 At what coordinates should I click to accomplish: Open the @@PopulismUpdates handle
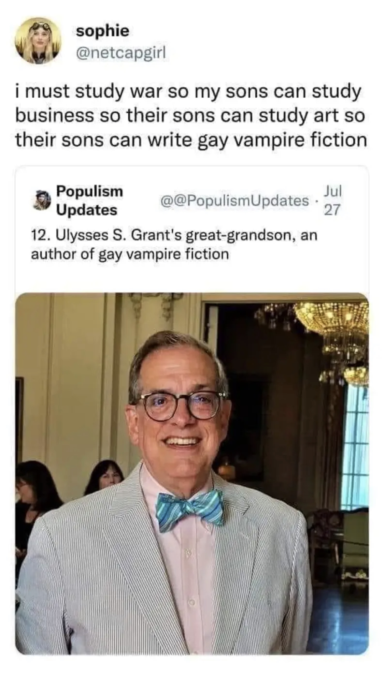233,201
